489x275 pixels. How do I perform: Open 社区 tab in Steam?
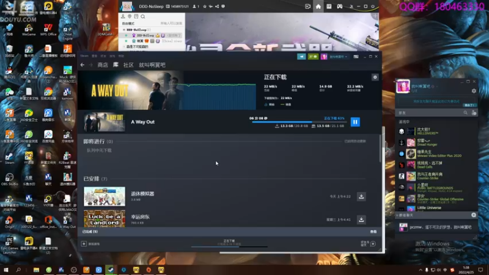128,65
